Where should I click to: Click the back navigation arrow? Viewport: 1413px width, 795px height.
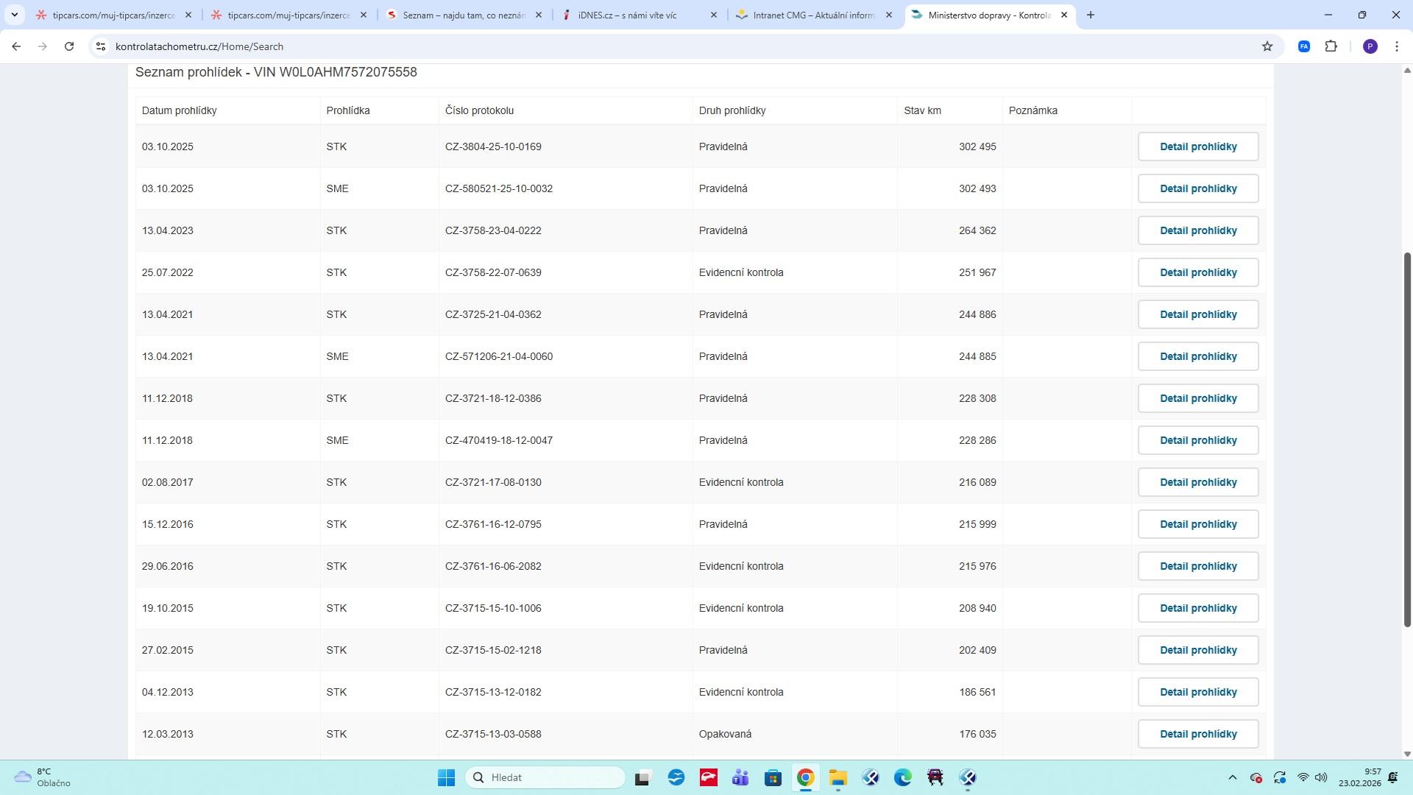[16, 46]
